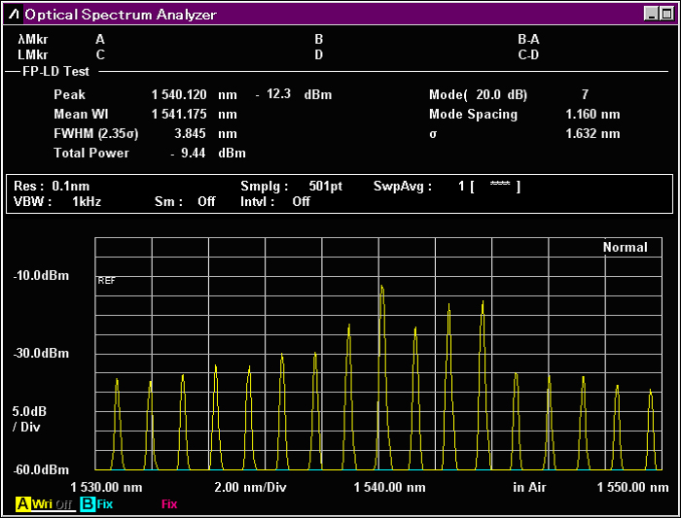Select the yellow trace A indicator
The height and width of the screenshot is (518, 681).
(23, 504)
